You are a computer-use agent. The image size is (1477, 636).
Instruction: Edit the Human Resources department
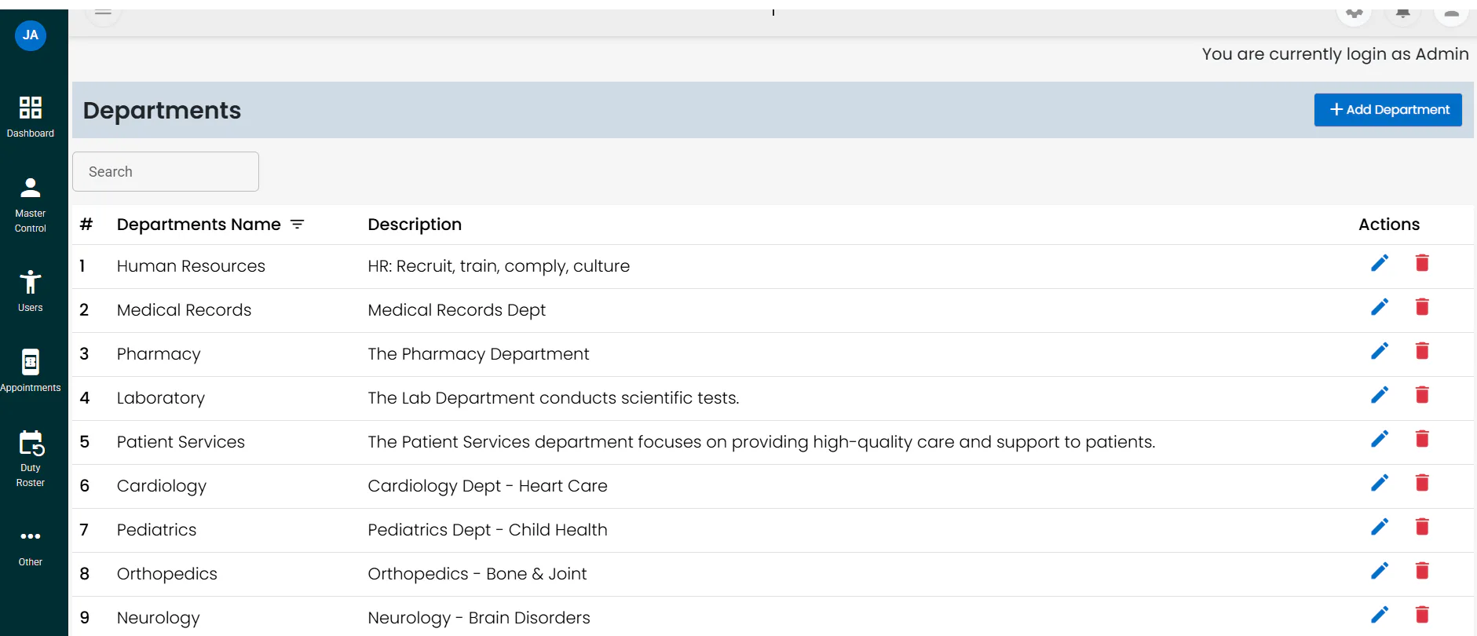tap(1380, 263)
